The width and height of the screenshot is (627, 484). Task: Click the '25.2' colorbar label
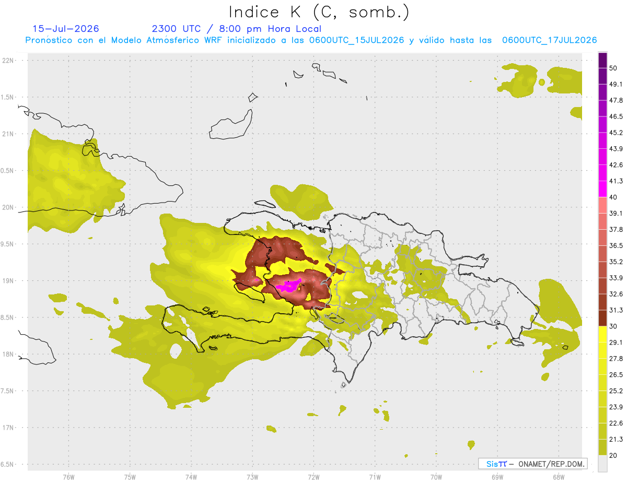pos(616,391)
